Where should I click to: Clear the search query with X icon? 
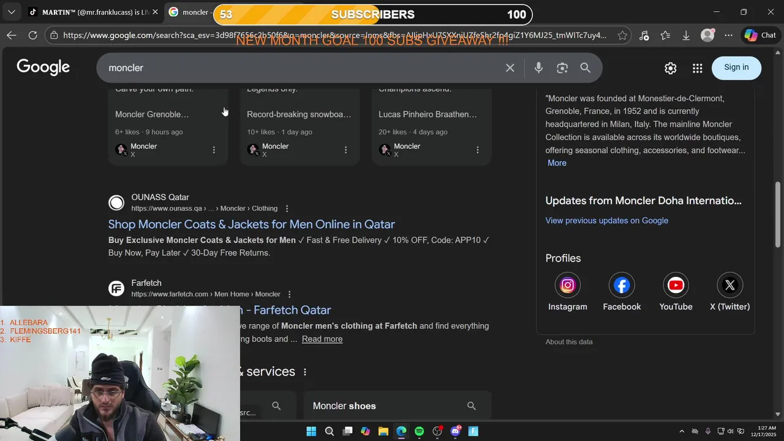coord(510,68)
